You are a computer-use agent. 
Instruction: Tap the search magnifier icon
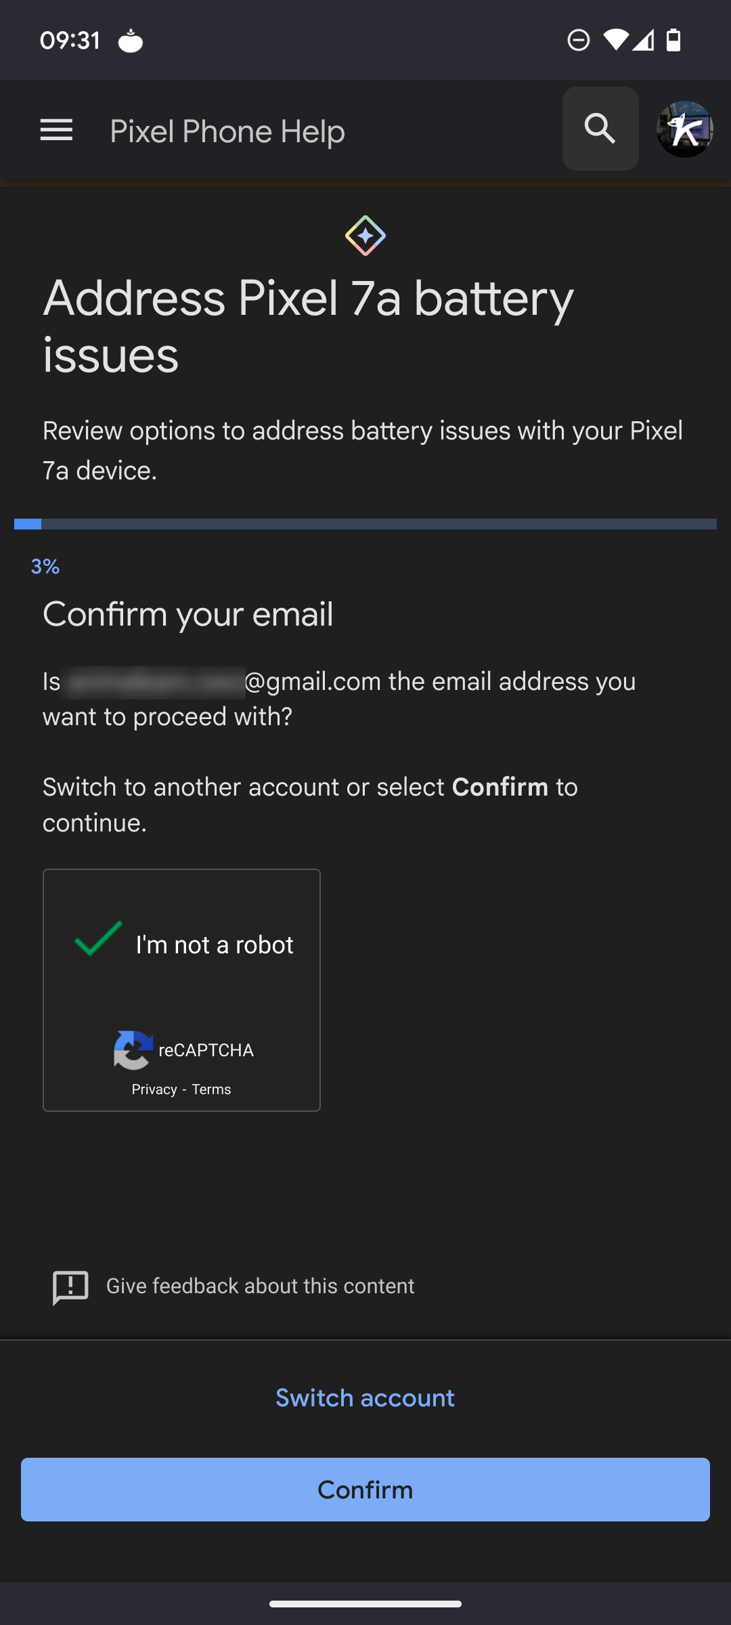pyautogui.click(x=600, y=129)
